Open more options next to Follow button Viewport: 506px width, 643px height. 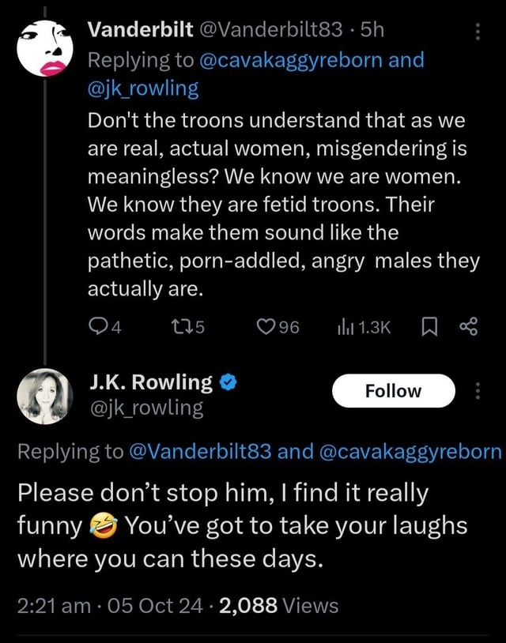click(478, 391)
